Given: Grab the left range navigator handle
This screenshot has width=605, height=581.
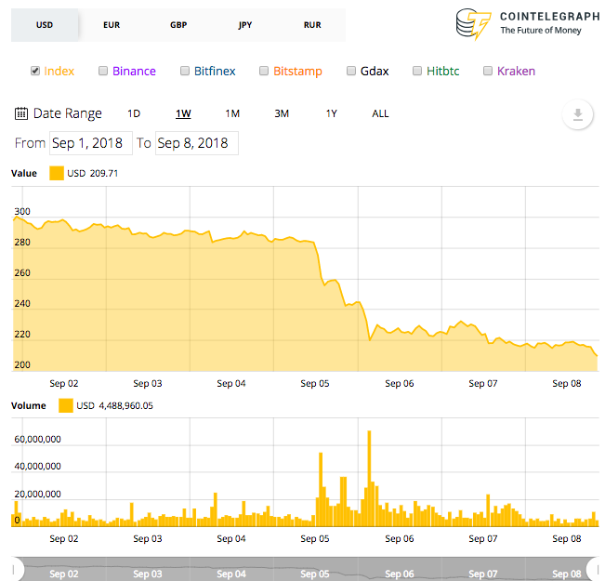Looking at the screenshot, I should point(15,570).
